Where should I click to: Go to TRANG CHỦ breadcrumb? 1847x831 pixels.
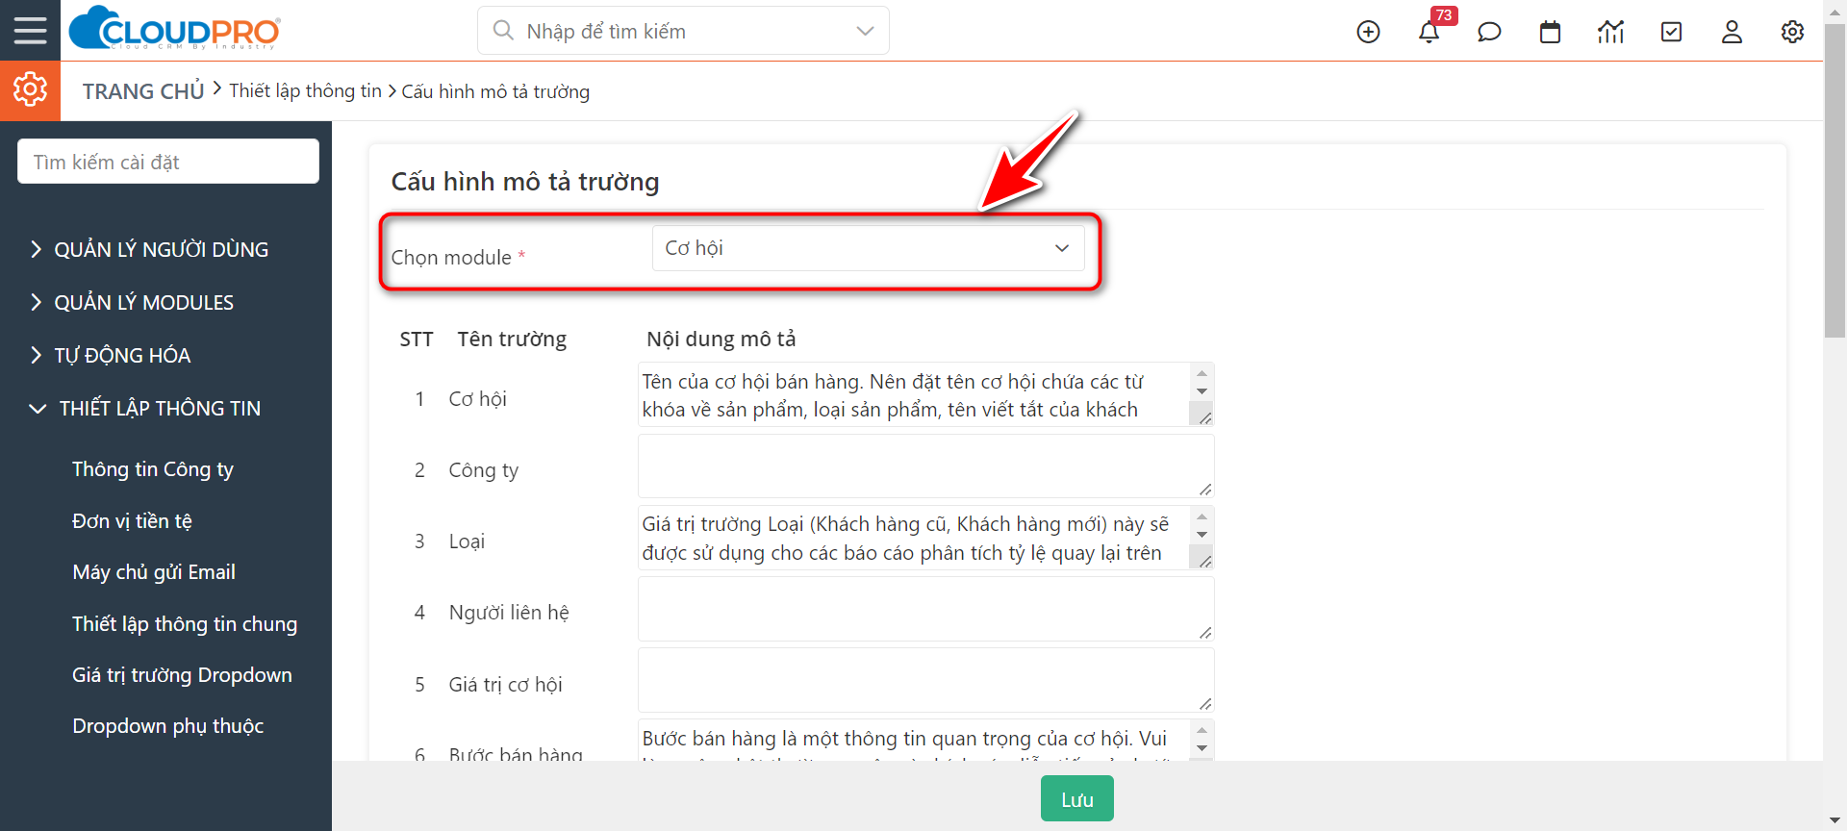tap(143, 91)
